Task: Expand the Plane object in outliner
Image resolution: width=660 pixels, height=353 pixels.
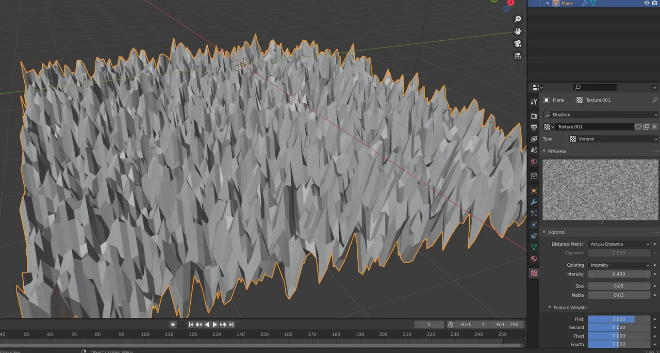Action: point(548,3)
